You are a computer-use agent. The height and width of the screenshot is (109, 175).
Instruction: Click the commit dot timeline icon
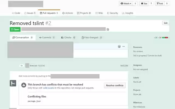click(22, 66)
